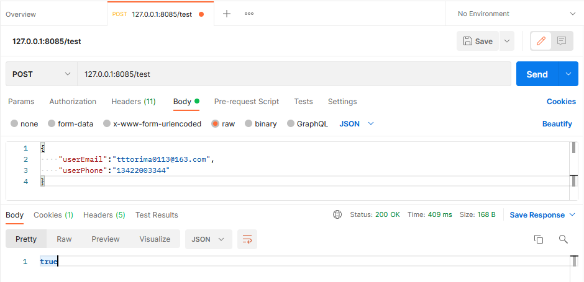Open the POST method dropdown
Screen dimensions: 584x282
pos(42,74)
